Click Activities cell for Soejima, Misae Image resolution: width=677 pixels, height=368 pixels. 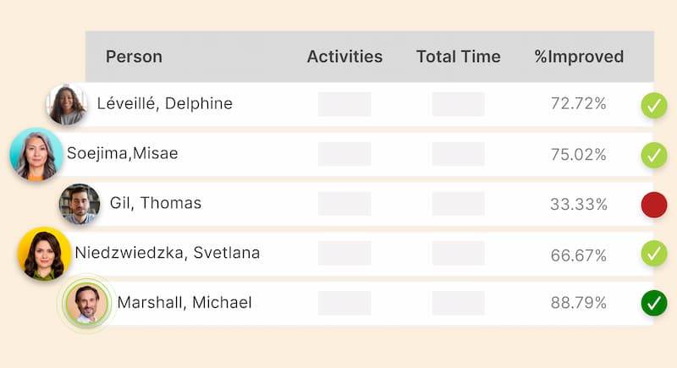point(344,154)
